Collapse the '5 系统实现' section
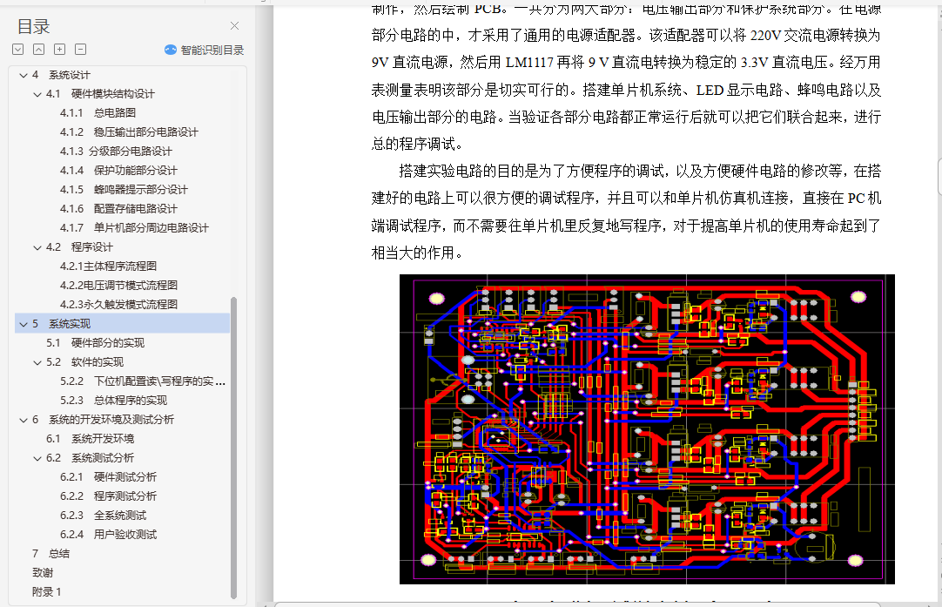Viewport: 942px width, 607px height. (24, 324)
